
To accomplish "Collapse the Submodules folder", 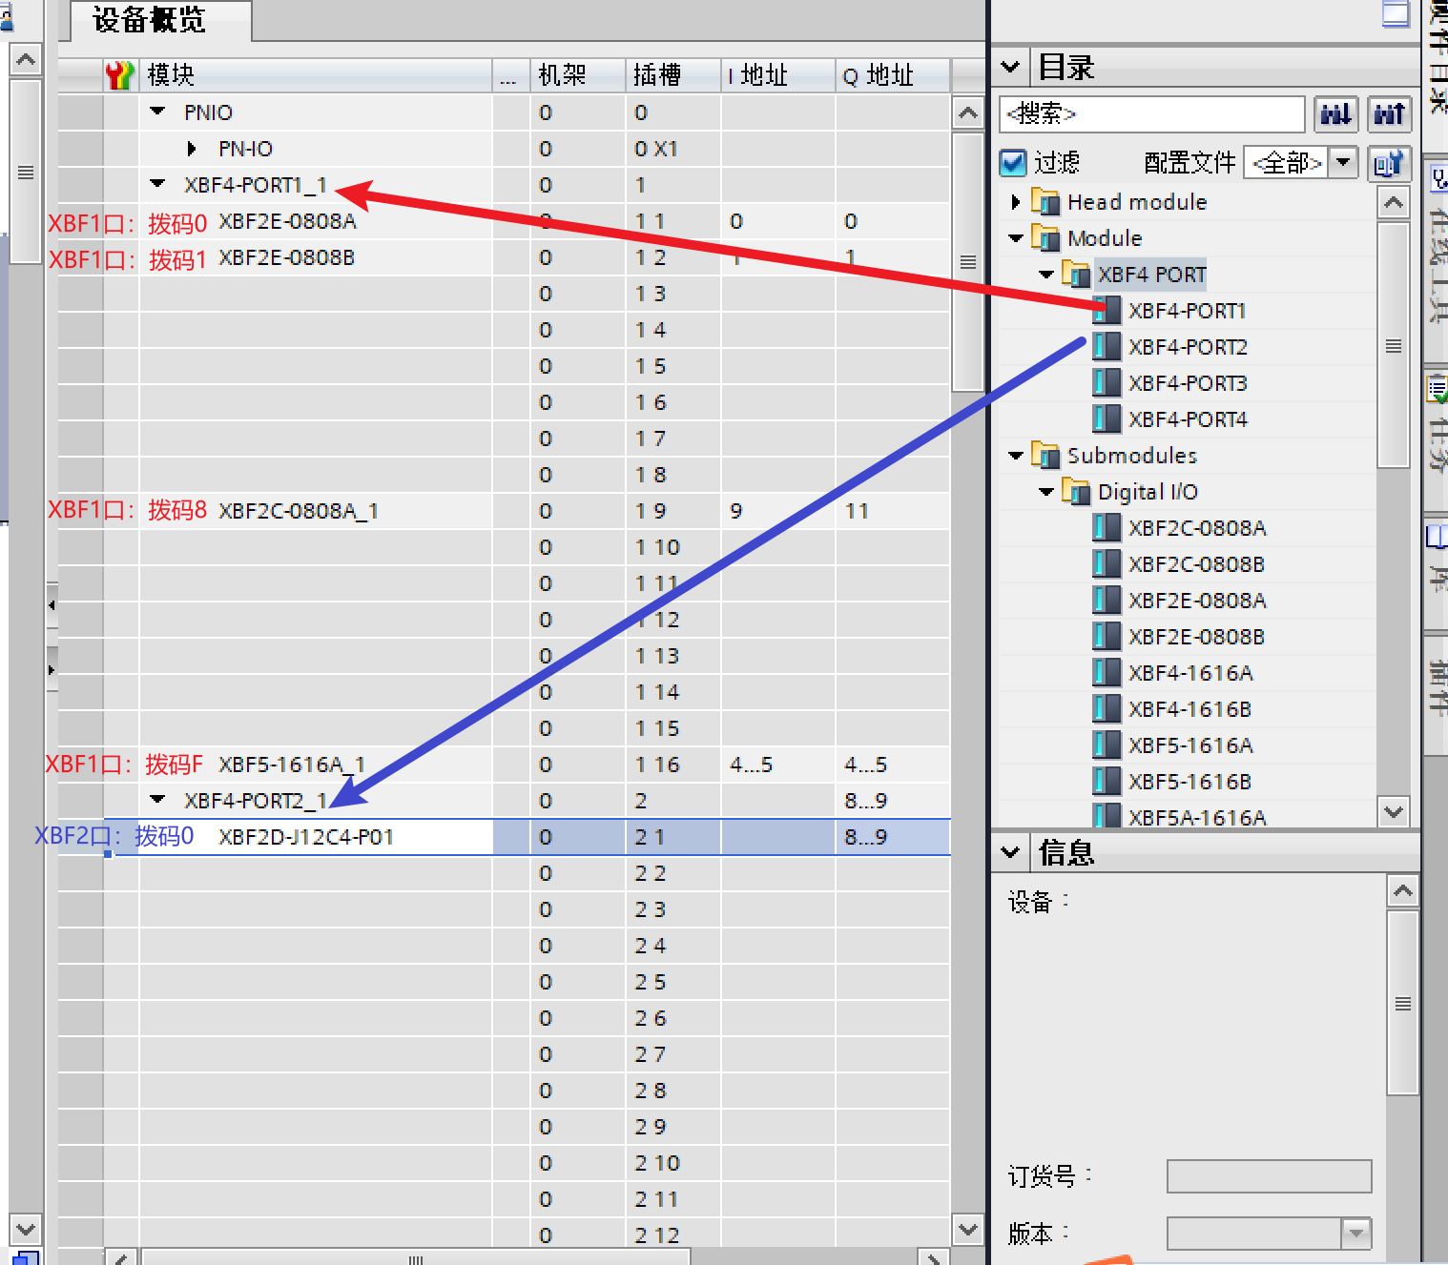I will tap(1015, 456).
